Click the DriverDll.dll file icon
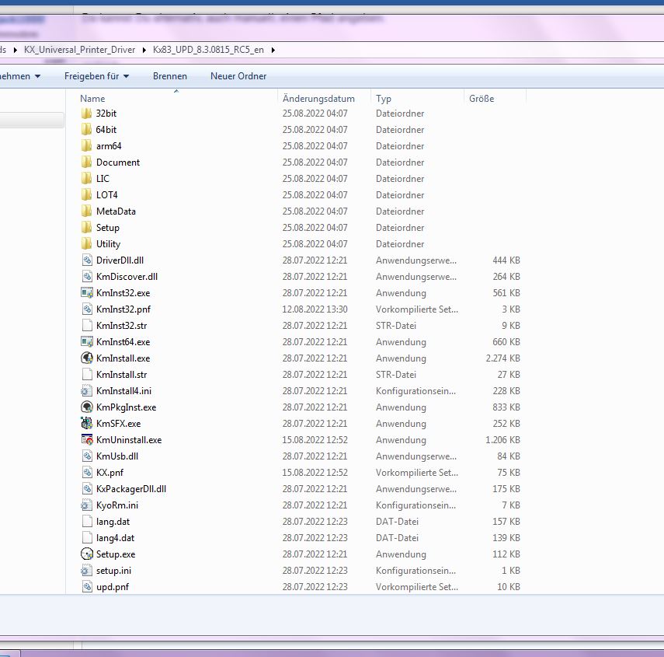Image resolution: width=664 pixels, height=657 pixels. click(87, 260)
